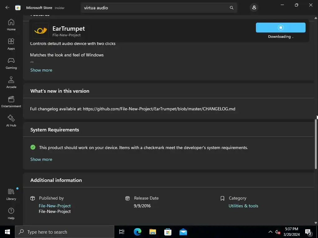The image size is (318, 238).
Task: Open the Windows Start menu
Action: (7, 232)
